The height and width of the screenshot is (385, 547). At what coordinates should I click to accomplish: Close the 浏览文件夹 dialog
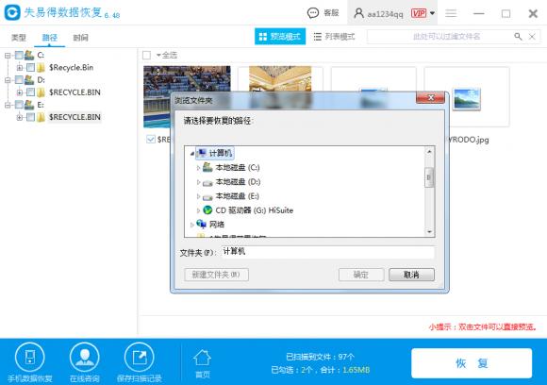click(x=430, y=98)
